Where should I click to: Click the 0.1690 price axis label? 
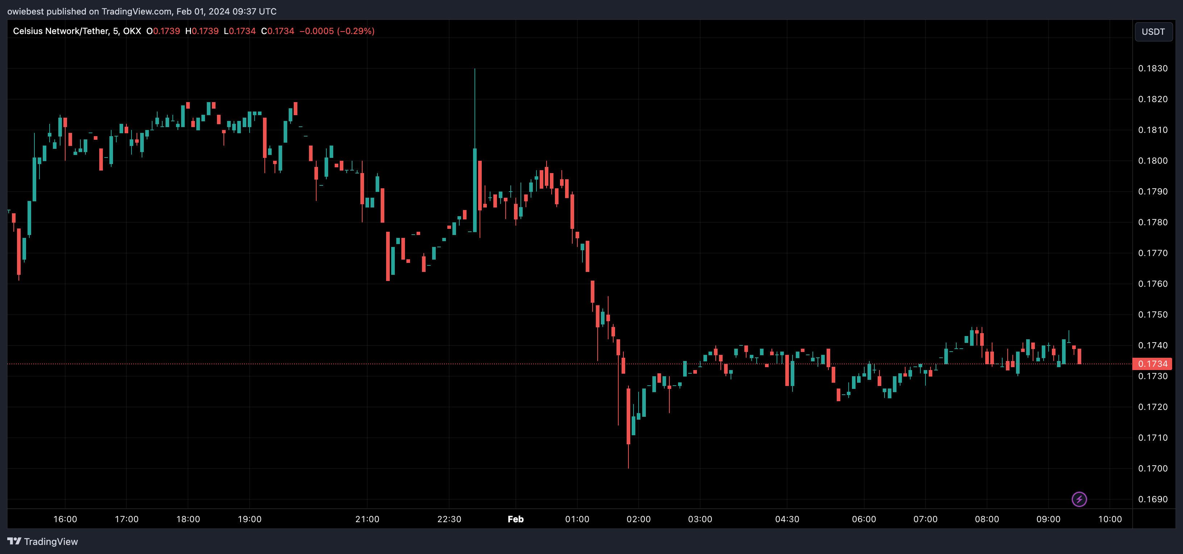pos(1153,499)
